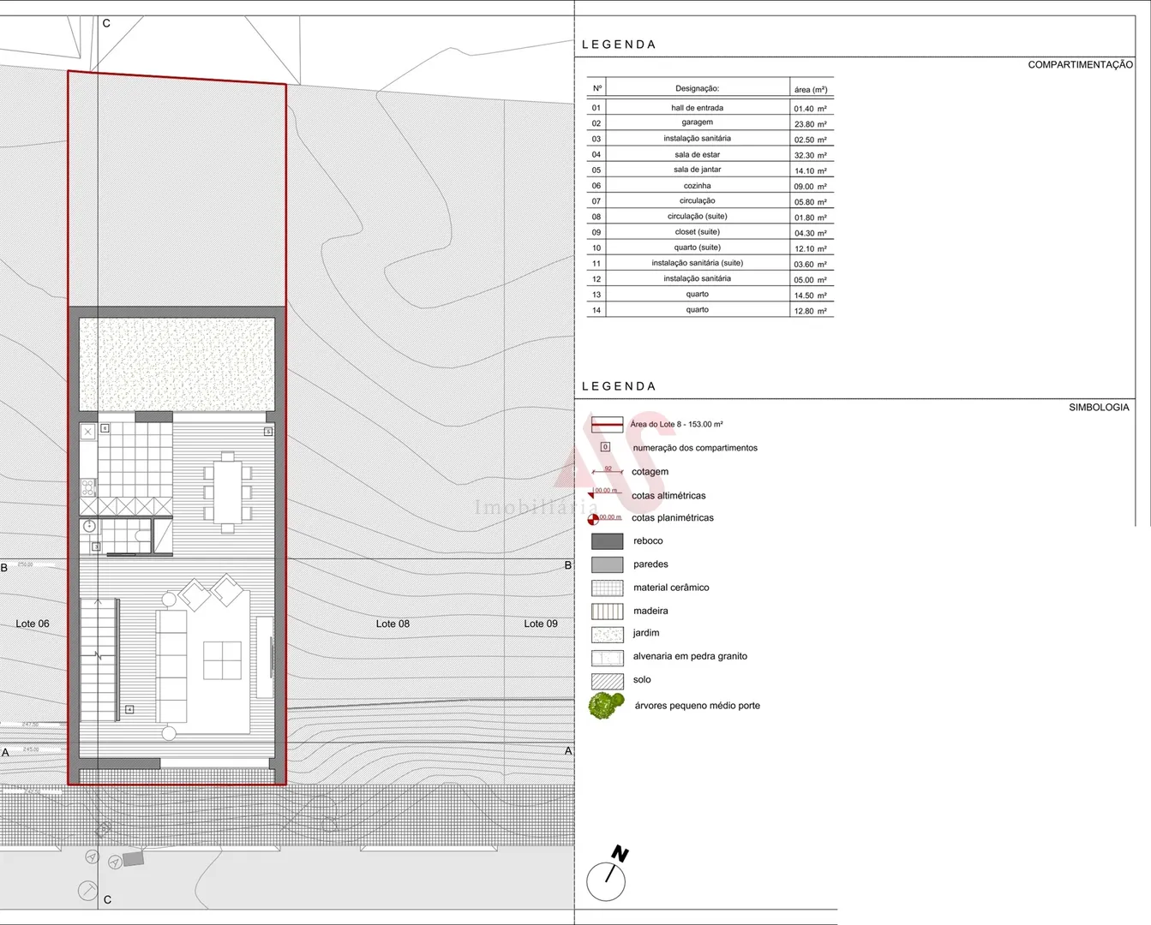Click the green tree icon in legend
Screen dimensions: 1151x925
coord(607,706)
